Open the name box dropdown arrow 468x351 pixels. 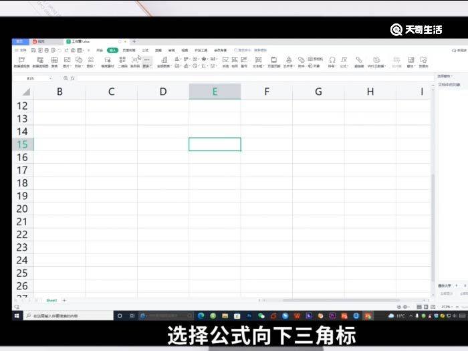pyautogui.click(x=50, y=78)
